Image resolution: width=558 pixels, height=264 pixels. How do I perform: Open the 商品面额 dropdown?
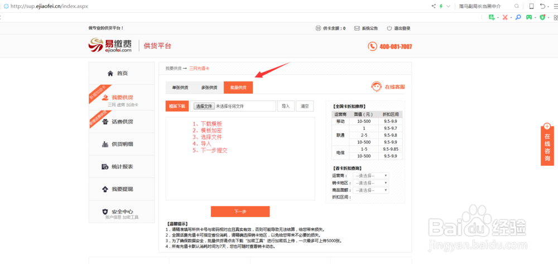(x=371, y=190)
